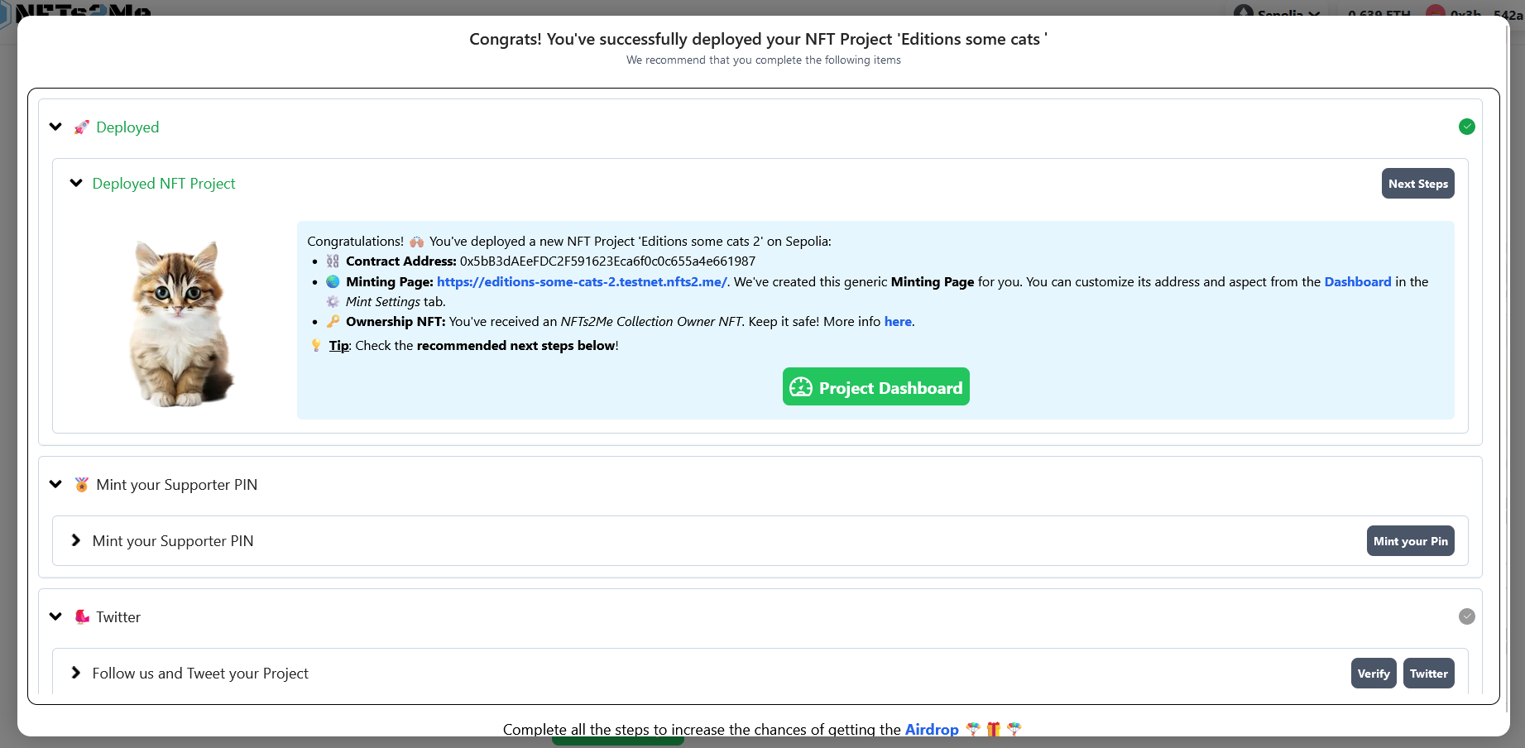Click the grey checkmark status on Twitter
Image resolution: width=1525 pixels, height=748 pixels.
pyautogui.click(x=1466, y=616)
